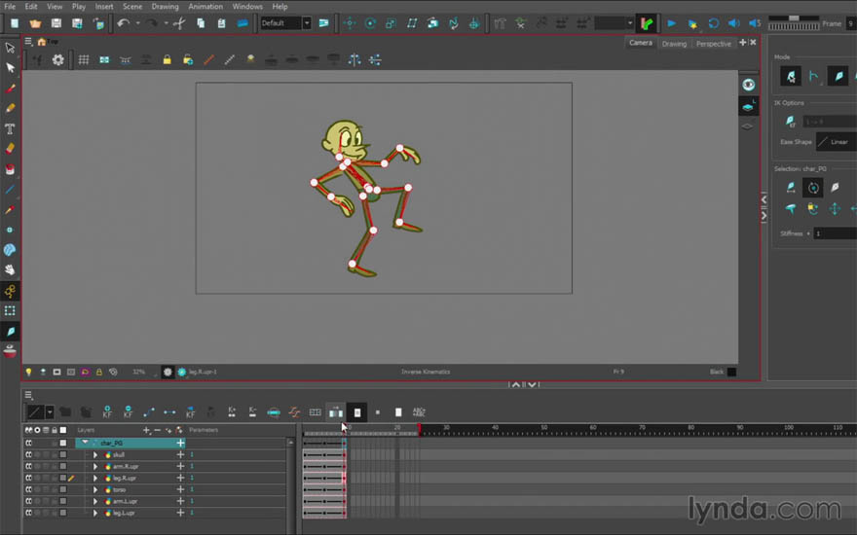857x535 pixels.
Task: Expand the torso layer
Action: pyautogui.click(x=95, y=489)
